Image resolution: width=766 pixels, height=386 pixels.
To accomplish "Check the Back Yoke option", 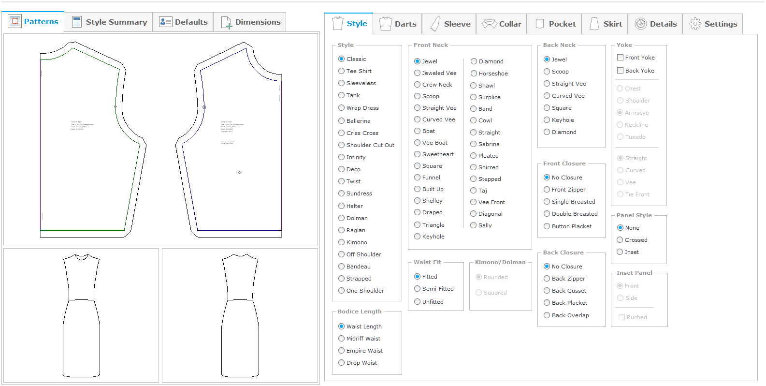I will point(620,71).
